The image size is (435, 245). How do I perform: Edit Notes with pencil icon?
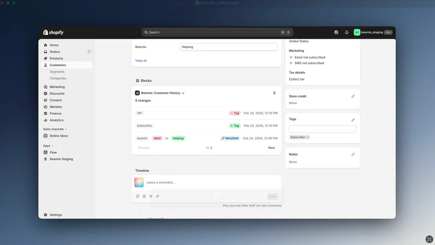click(353, 155)
